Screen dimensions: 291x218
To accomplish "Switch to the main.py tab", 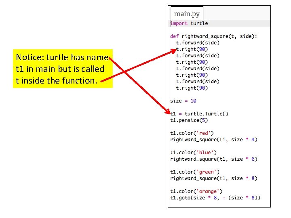I will pos(187,14).
